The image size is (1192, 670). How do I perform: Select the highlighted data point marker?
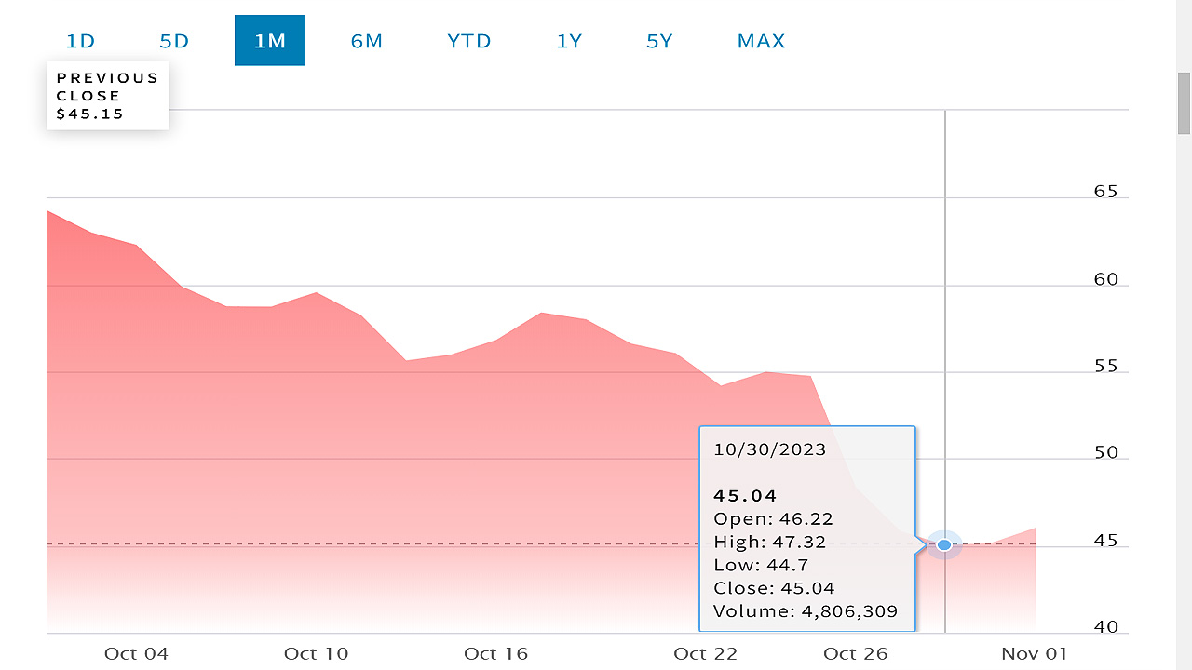(x=944, y=544)
